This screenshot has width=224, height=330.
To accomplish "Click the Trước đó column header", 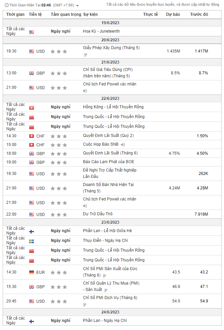I will [x=199, y=14].
